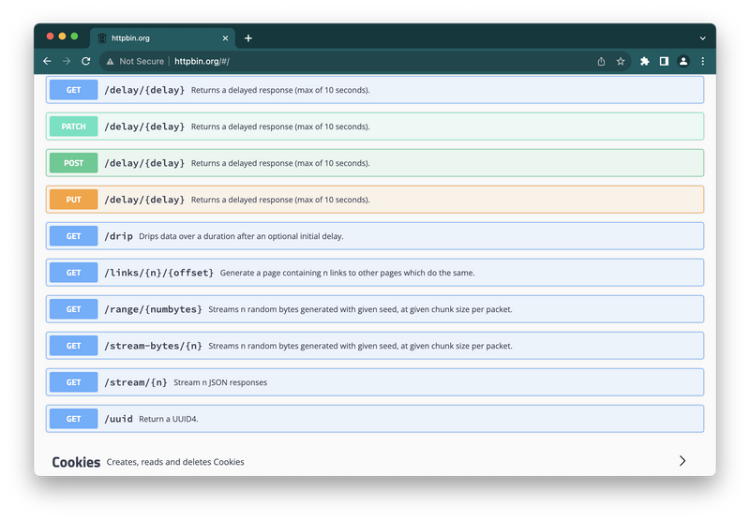Click the Not Secure warning indicator
750x521 pixels.
coord(134,61)
